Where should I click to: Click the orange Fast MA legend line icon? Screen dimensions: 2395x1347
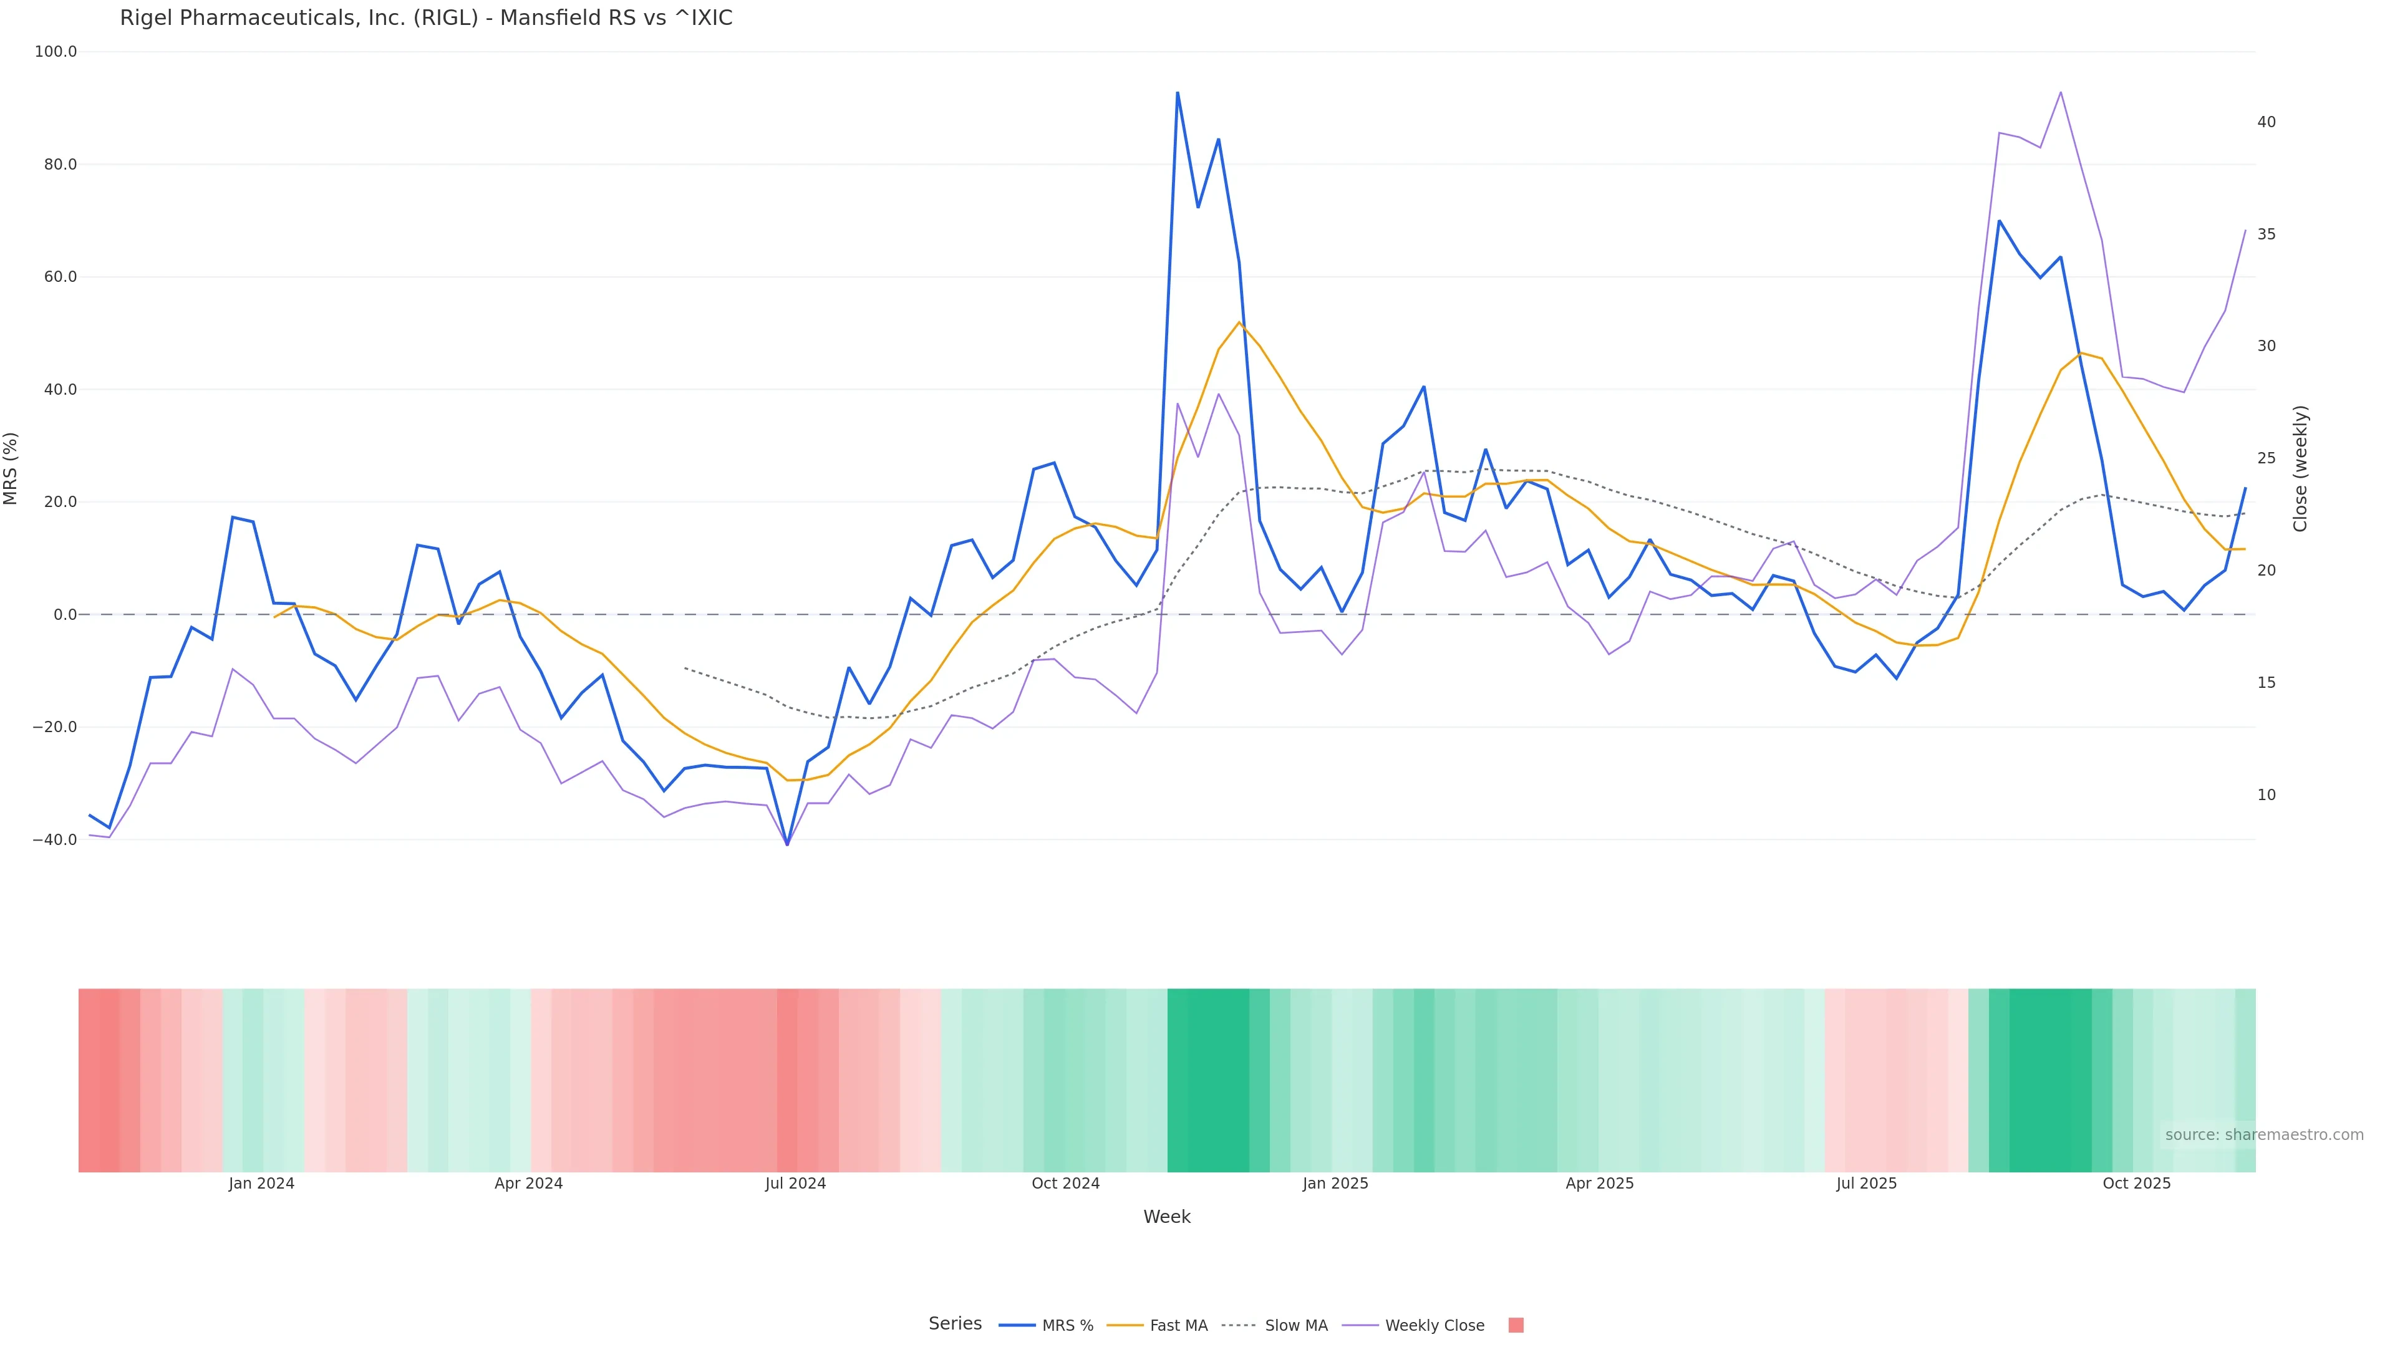point(1125,1326)
